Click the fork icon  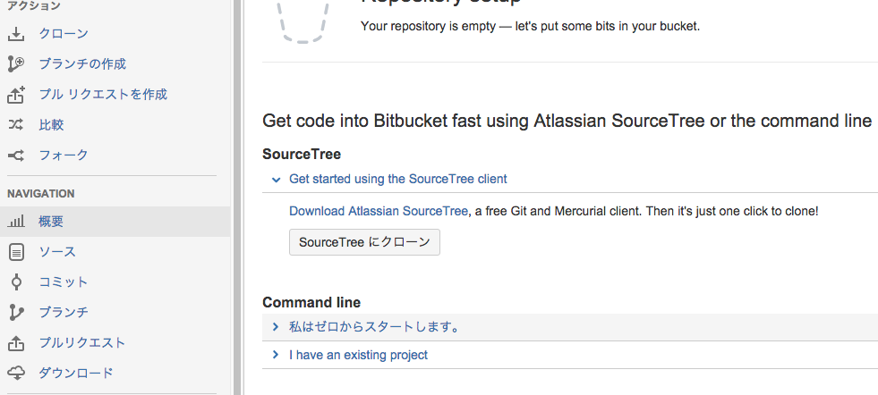click(16, 155)
